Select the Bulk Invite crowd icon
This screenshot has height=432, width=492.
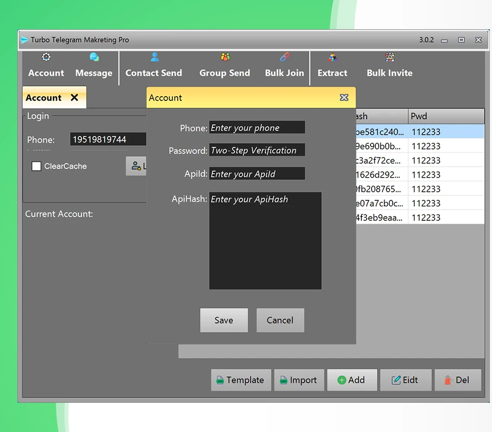390,57
